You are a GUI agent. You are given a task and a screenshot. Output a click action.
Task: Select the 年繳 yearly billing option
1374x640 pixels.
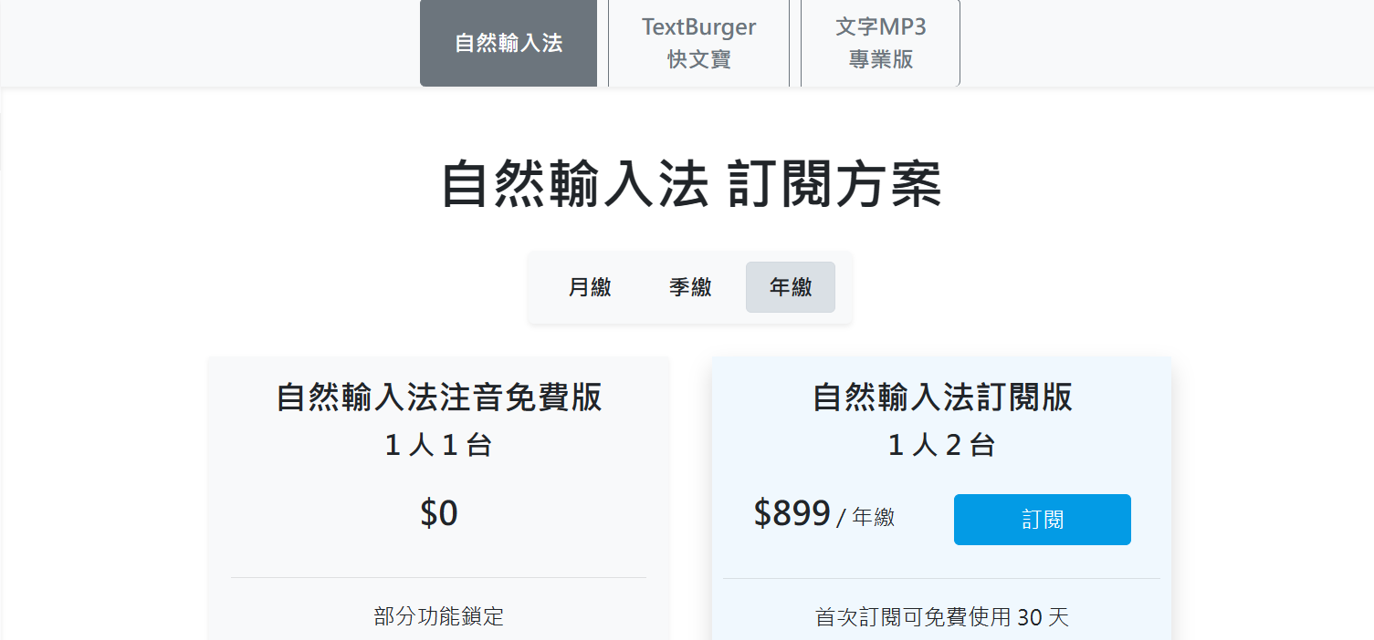[x=791, y=287]
